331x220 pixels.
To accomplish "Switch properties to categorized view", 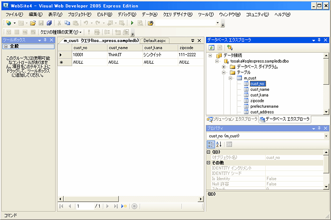I will [x=211, y=144].
